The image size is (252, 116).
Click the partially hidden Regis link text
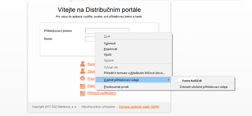(x=91, y=64)
